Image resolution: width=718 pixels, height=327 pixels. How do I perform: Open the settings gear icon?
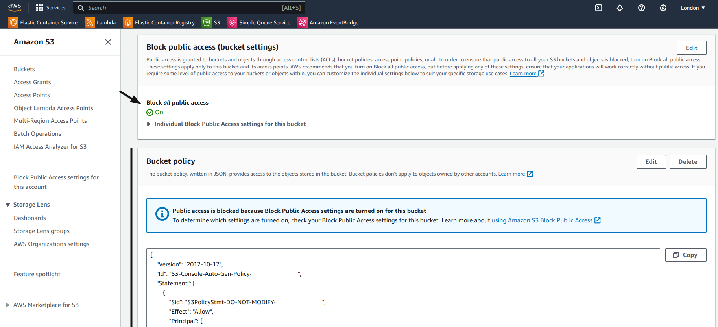pos(663,8)
